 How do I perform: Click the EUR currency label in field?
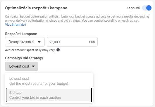[x=92, y=42]
